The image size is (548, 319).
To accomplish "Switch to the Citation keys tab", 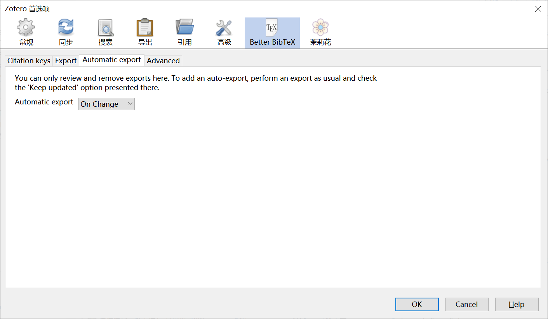I will pyautogui.click(x=29, y=61).
